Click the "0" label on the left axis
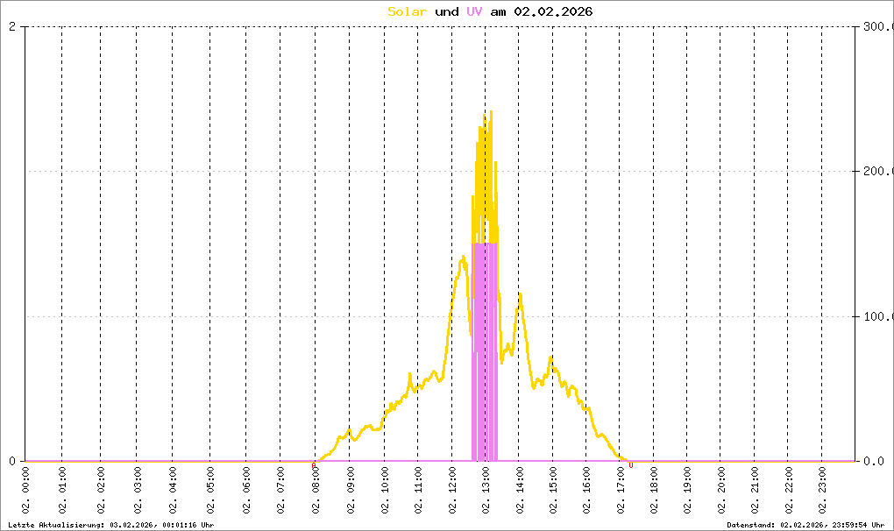 coord(12,461)
